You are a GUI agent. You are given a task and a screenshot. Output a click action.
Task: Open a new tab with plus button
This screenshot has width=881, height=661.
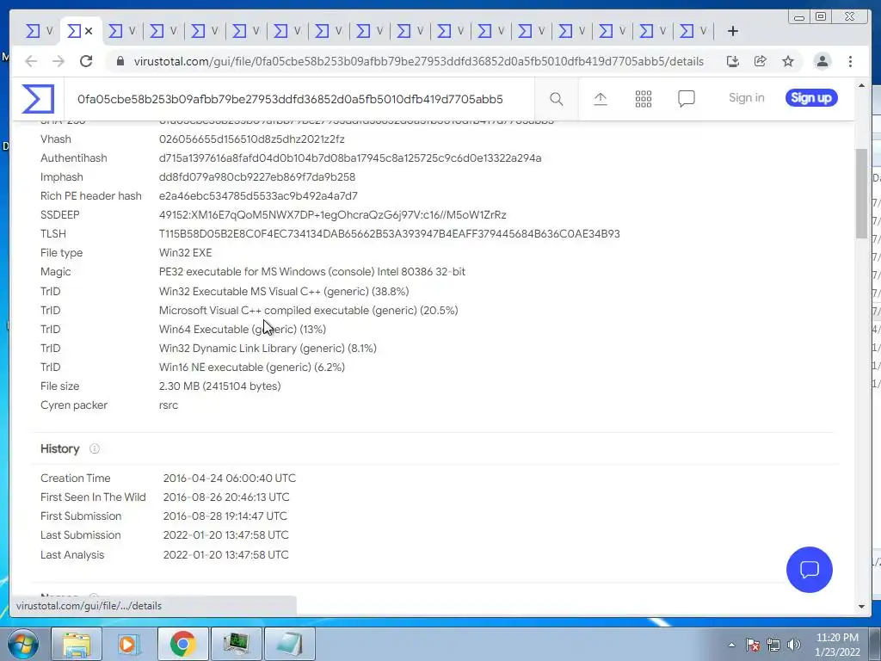coord(733,31)
